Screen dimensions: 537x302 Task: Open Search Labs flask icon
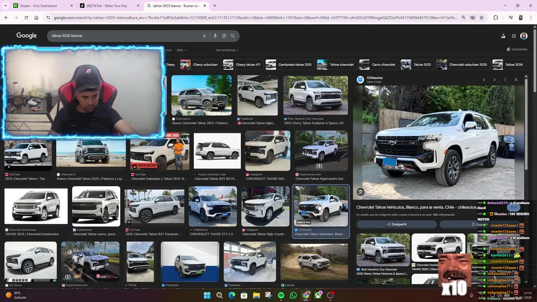503,36
